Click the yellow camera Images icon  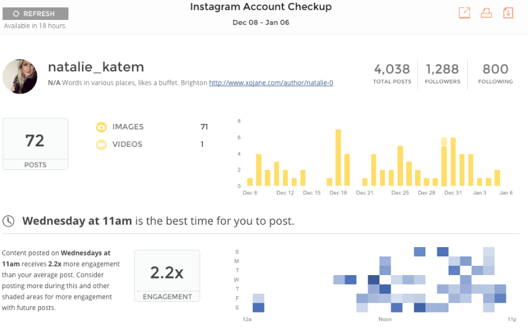(101, 127)
